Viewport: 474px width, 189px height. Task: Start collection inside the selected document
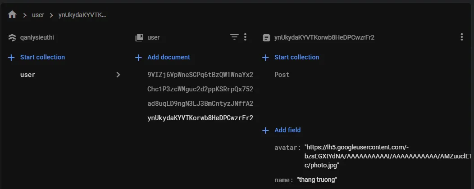[296, 57]
